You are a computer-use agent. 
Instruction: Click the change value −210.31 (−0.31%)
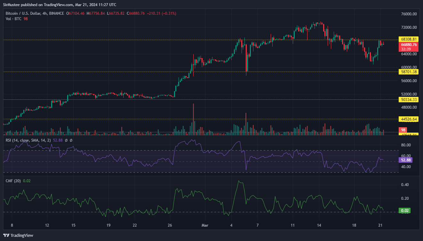tap(161, 13)
